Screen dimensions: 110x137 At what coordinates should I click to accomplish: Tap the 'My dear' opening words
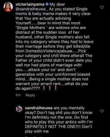[57, 4]
